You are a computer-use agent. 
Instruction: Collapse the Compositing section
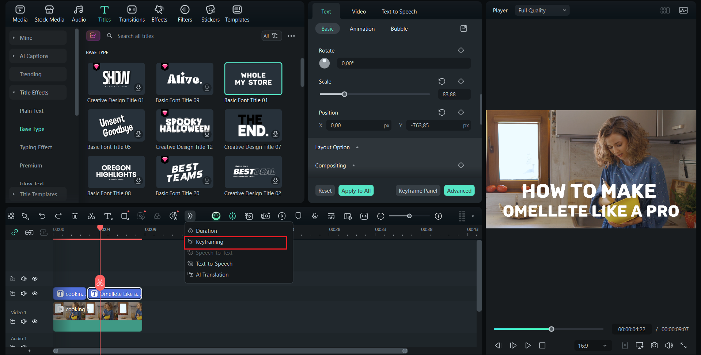pyautogui.click(x=353, y=165)
